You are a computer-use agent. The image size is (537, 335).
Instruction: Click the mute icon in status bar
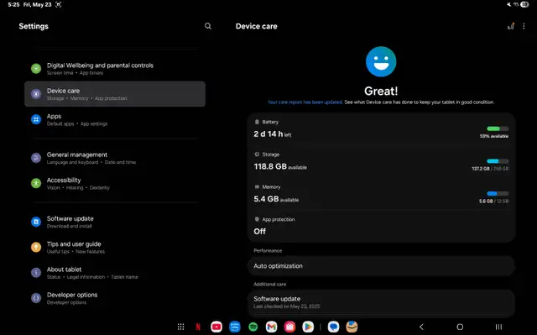pos(509,4)
